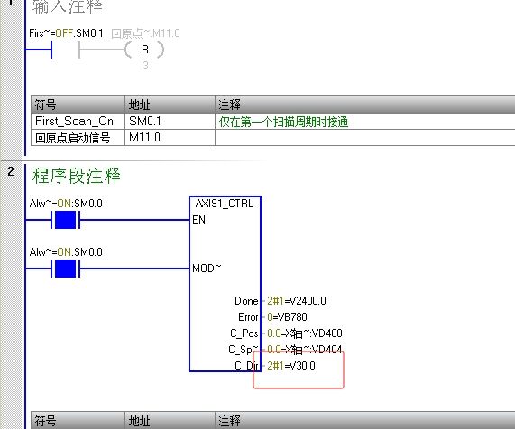The width and height of the screenshot is (515, 429).
Task: Select Done output value V2400.0
Action: 297,301
